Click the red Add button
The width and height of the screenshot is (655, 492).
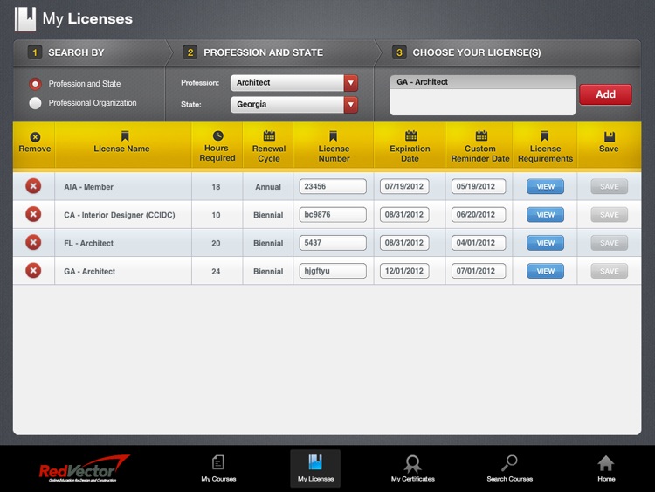605,94
